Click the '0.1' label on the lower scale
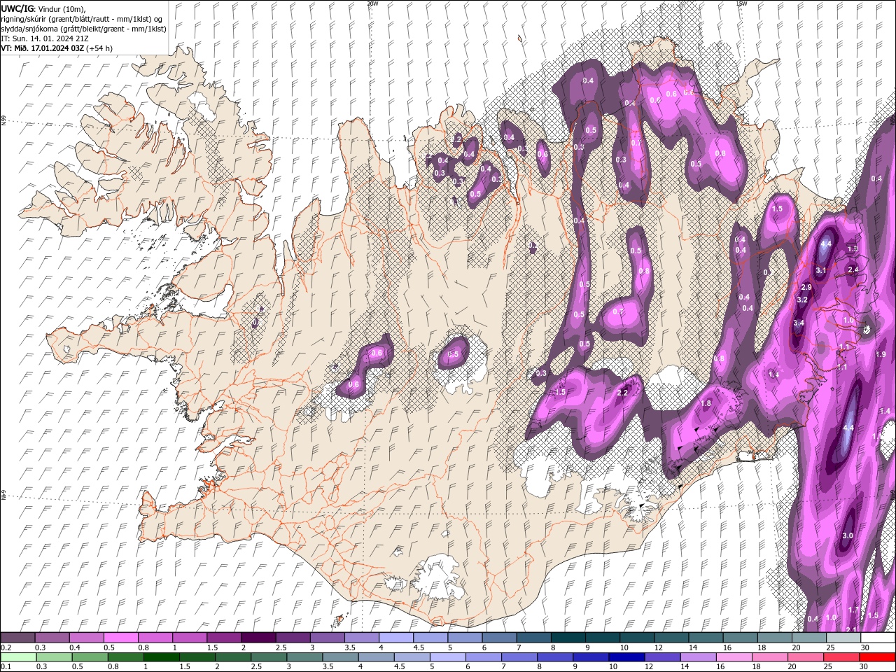896x672 pixels. click(6, 666)
